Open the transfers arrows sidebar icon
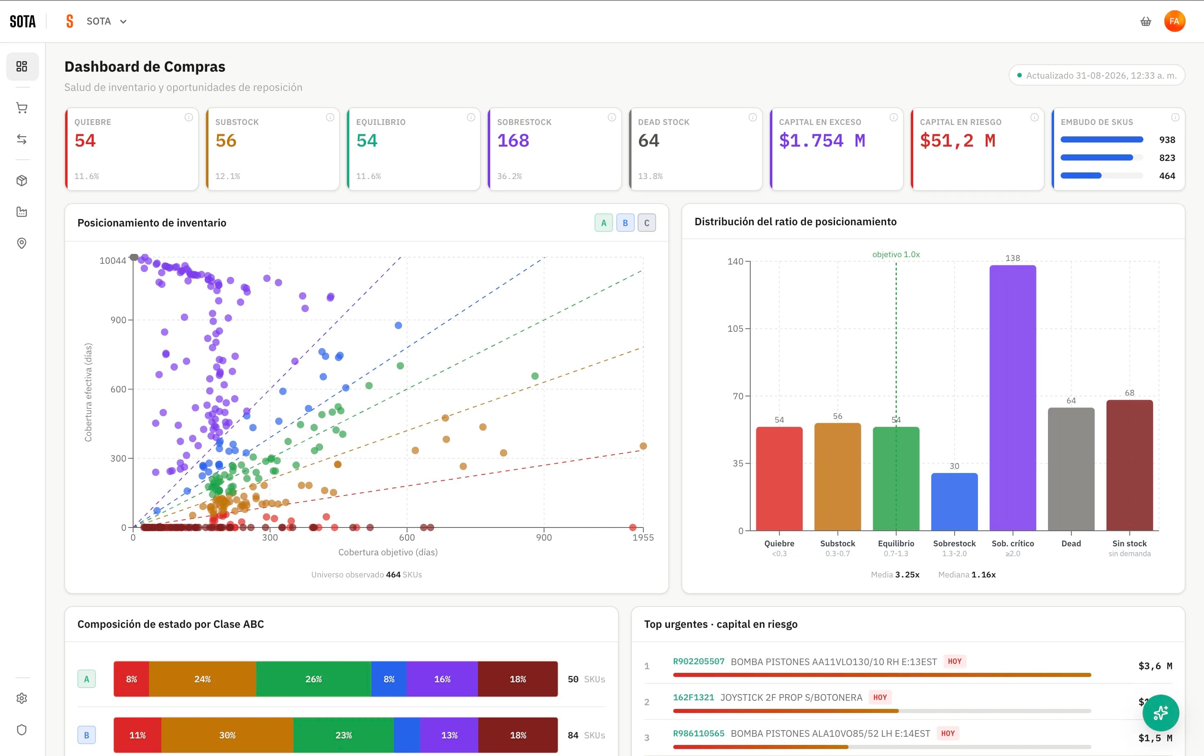This screenshot has width=1204, height=756. click(x=22, y=139)
